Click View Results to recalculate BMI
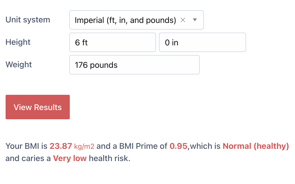Screen dimensions: 295x184 click(x=37, y=107)
